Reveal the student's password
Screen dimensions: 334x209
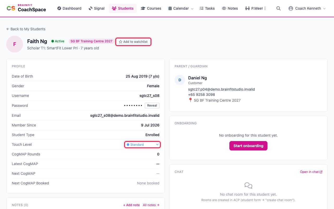coord(152,106)
